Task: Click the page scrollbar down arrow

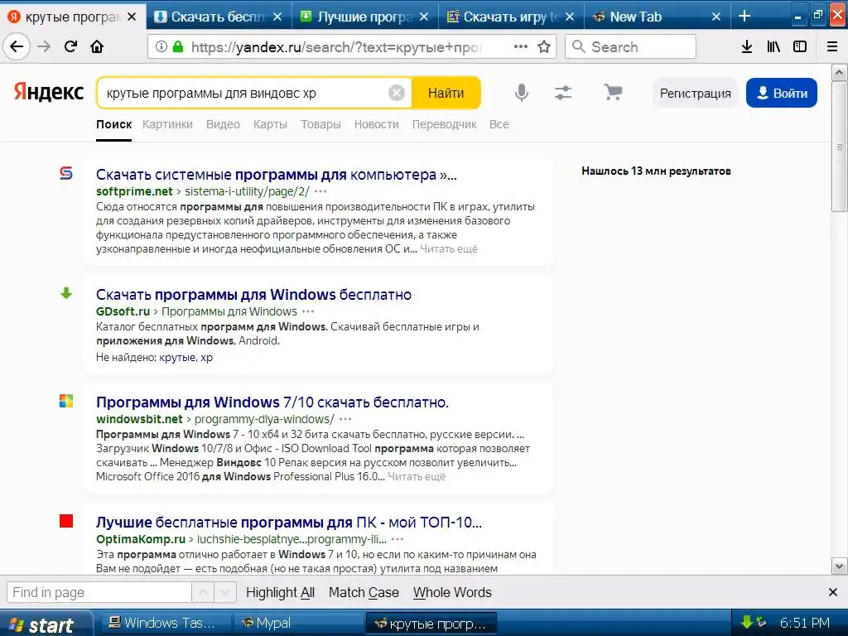Action: (x=839, y=566)
